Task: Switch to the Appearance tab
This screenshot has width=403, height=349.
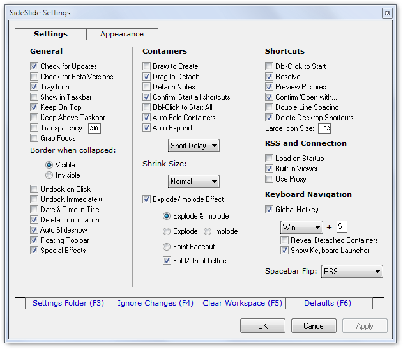Action: click(x=122, y=34)
